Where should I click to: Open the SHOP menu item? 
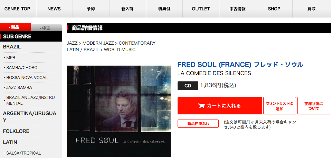click(274, 9)
